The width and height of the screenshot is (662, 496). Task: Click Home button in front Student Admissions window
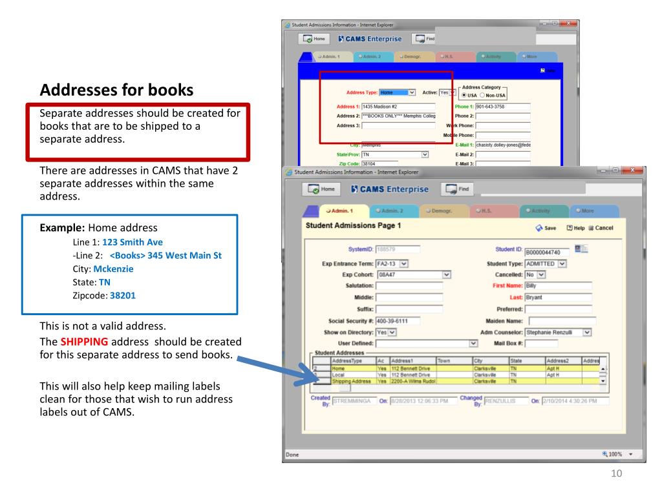point(321,189)
